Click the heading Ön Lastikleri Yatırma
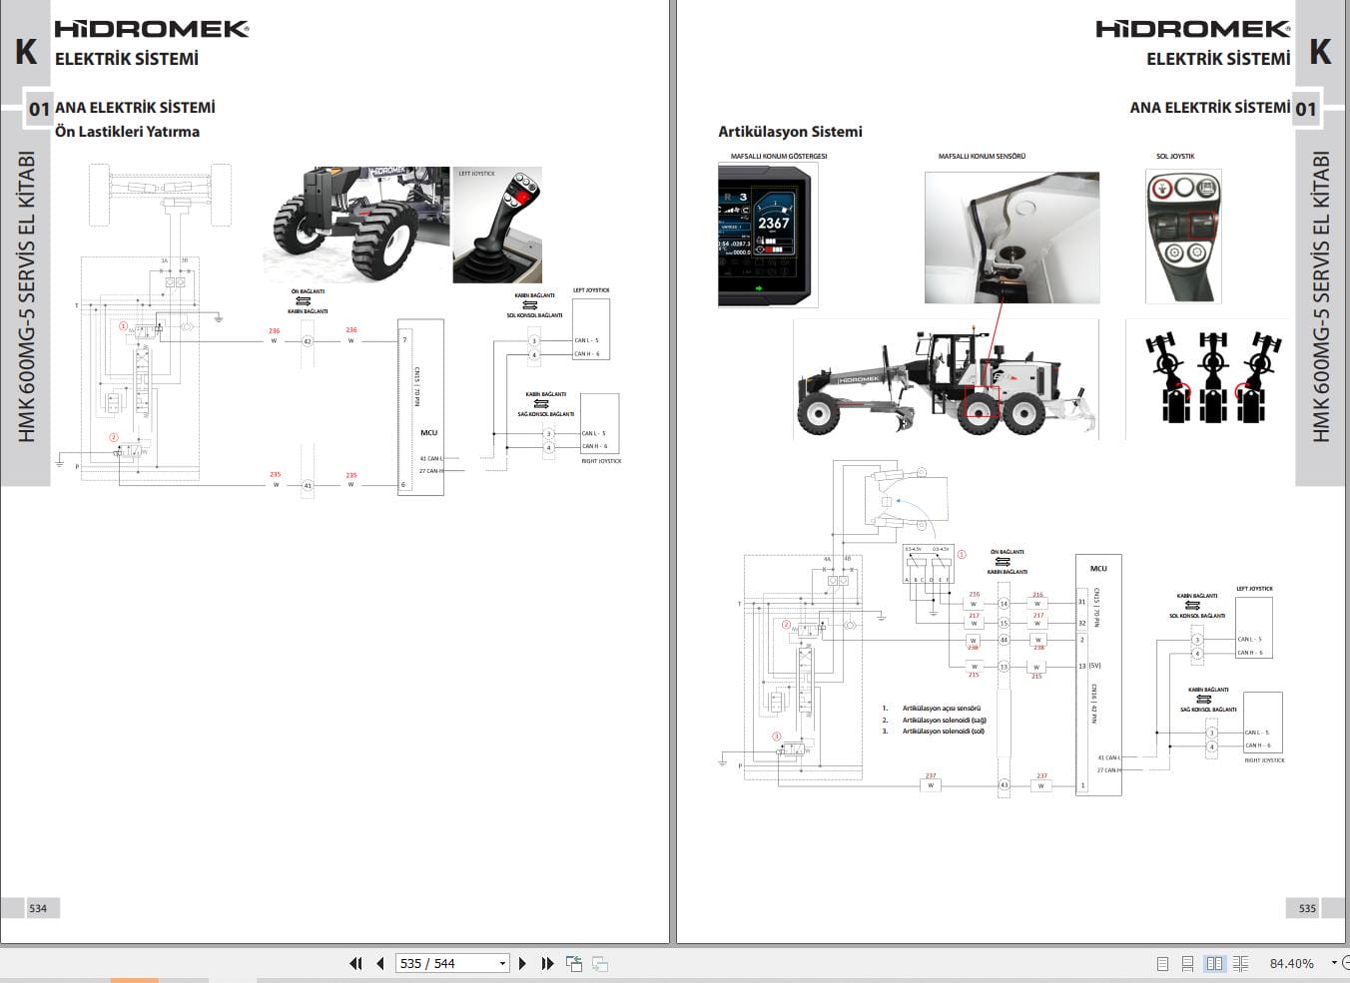Screen dimensions: 1350x983 click(x=127, y=132)
